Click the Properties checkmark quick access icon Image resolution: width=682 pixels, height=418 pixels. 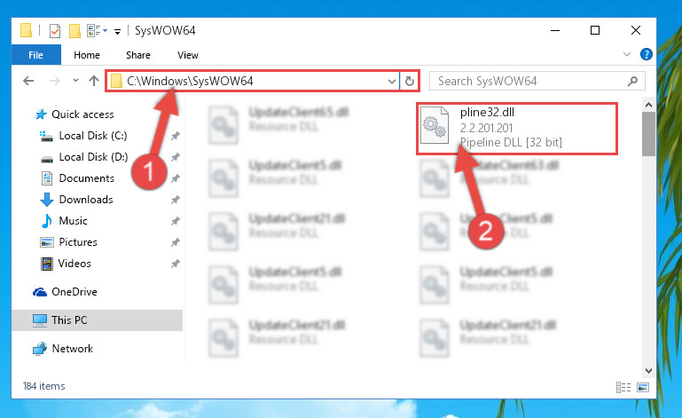(x=55, y=31)
